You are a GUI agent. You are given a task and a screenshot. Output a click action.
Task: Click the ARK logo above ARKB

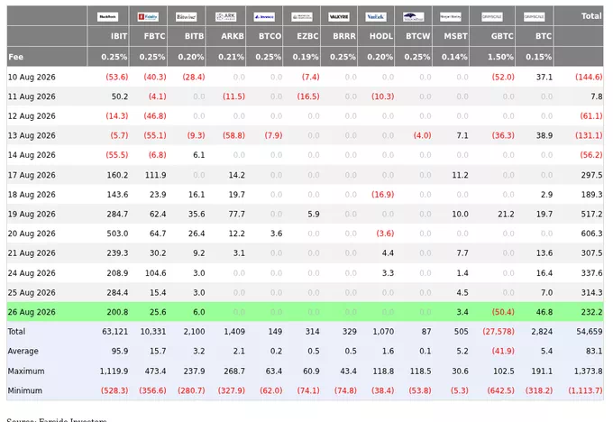(x=225, y=17)
